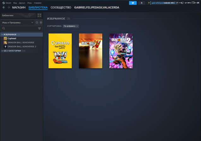201x141 pixels.
Task: Click the blue megaphone announcements button
Action: [133, 3]
